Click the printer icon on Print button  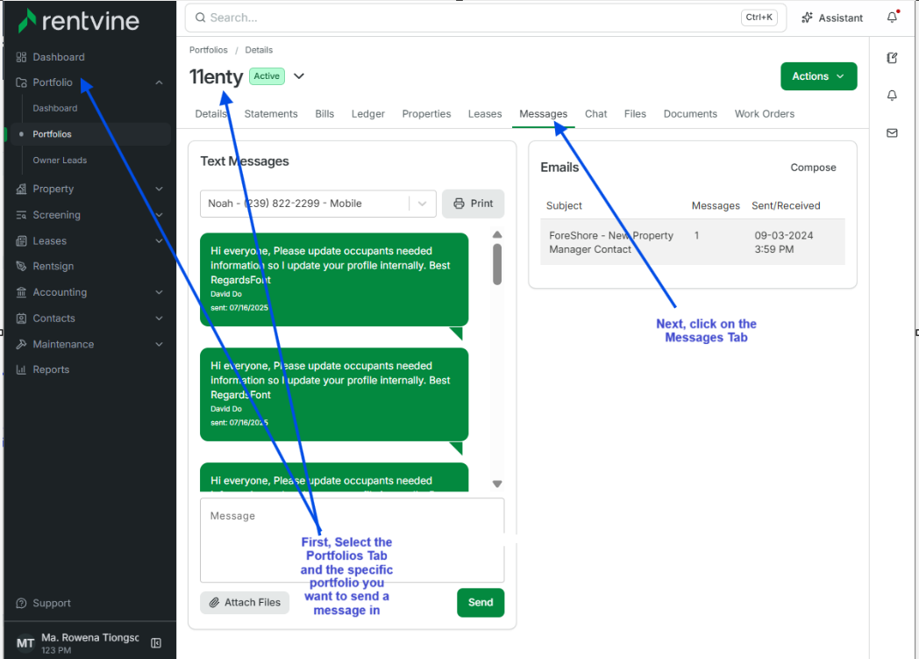click(x=459, y=204)
